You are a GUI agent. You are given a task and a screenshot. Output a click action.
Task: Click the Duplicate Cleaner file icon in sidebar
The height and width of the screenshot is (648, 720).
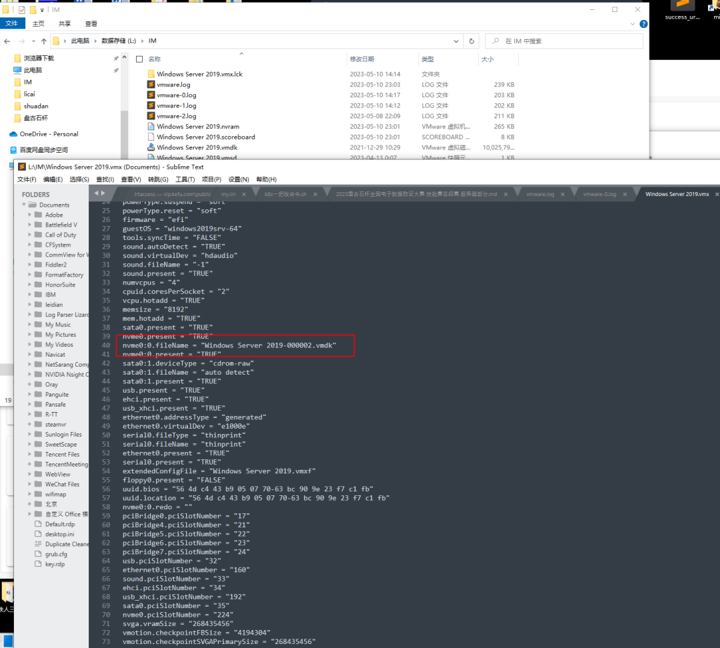[x=38, y=544]
